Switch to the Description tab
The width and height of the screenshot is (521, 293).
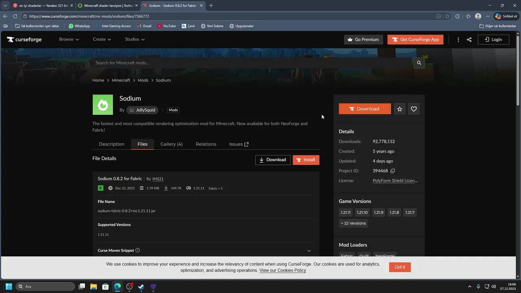[x=112, y=144]
